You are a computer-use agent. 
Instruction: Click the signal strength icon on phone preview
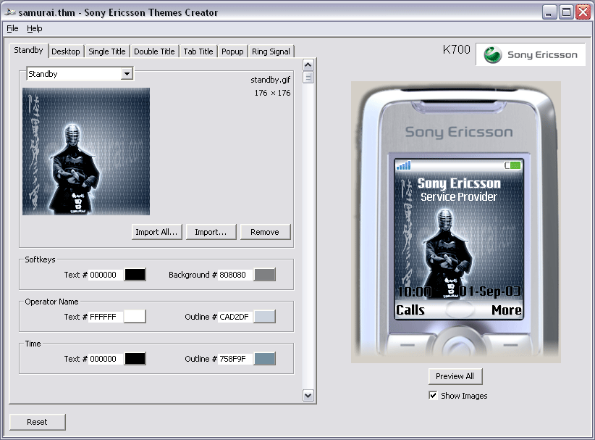(x=403, y=165)
